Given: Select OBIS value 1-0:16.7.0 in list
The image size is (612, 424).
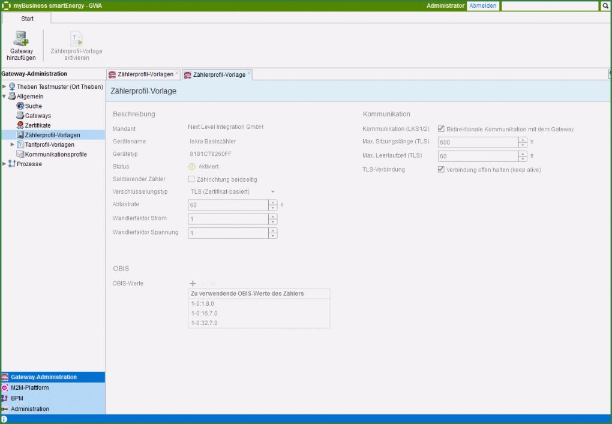Looking at the screenshot, I should pos(204,313).
